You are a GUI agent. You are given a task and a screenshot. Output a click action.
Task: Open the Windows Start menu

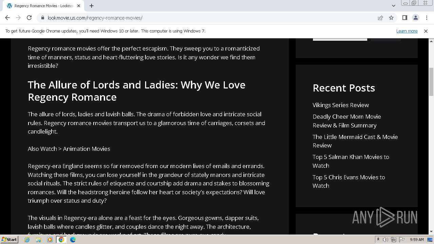click(x=9, y=240)
